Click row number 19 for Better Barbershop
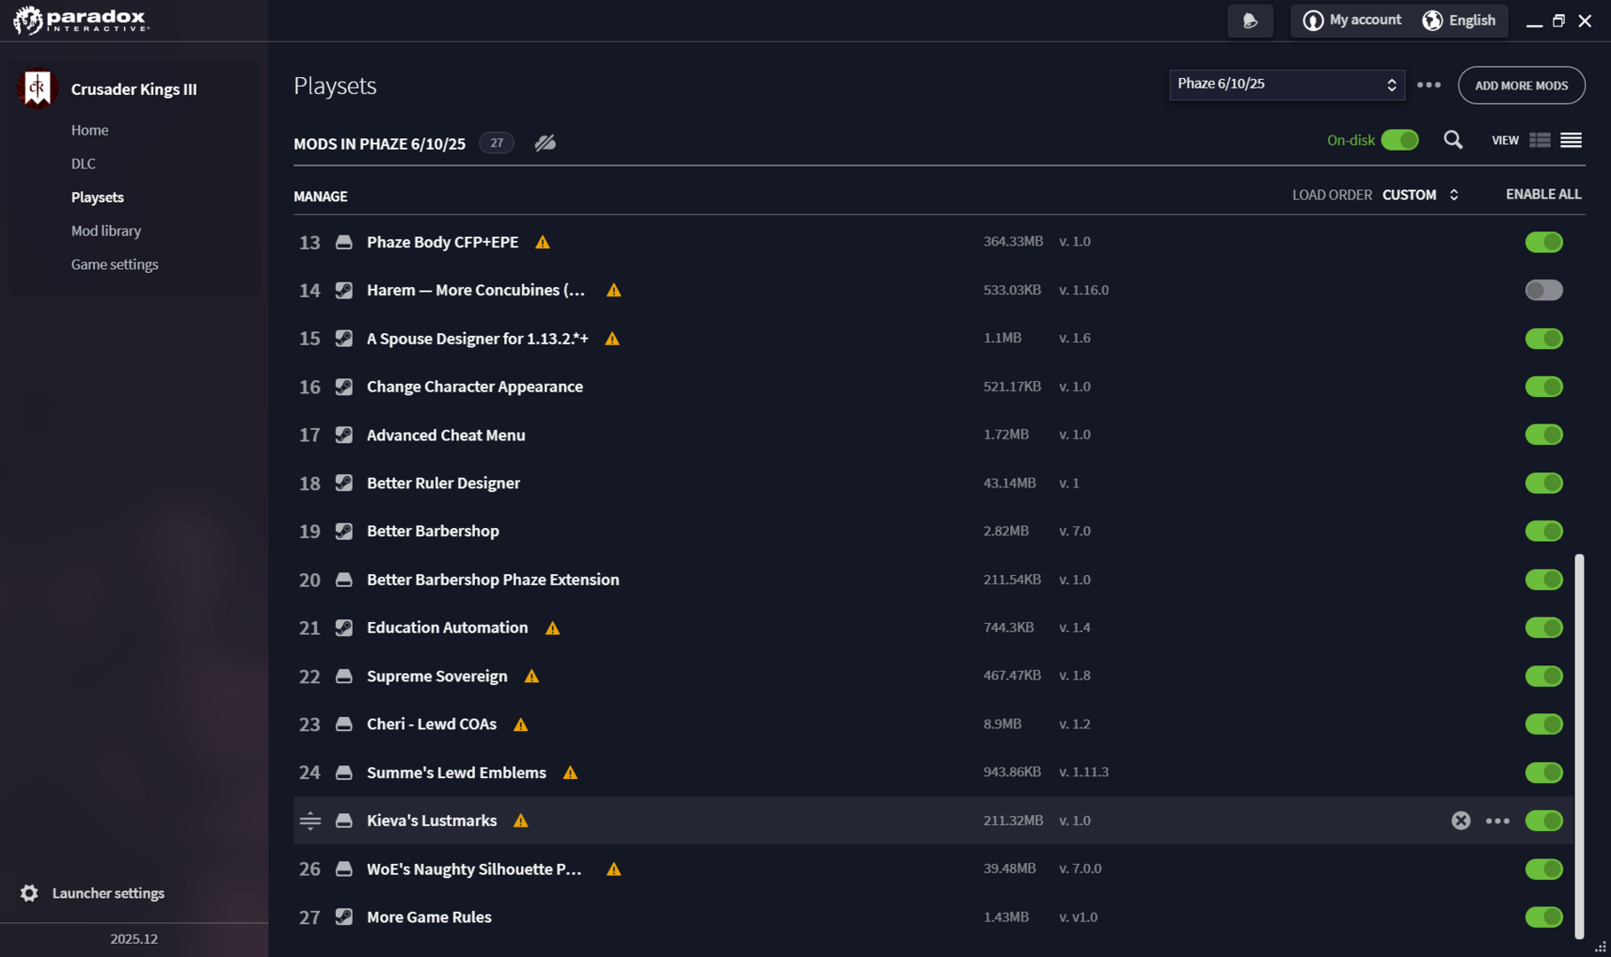1611x957 pixels. pyautogui.click(x=309, y=532)
